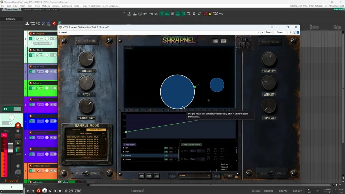Toggle the metronome icon
This screenshot has width=345, height=194.
click(156, 14)
